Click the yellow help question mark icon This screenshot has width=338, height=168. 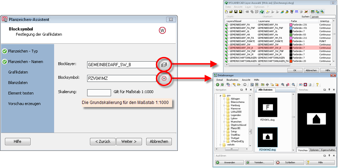[x=317, y=85]
